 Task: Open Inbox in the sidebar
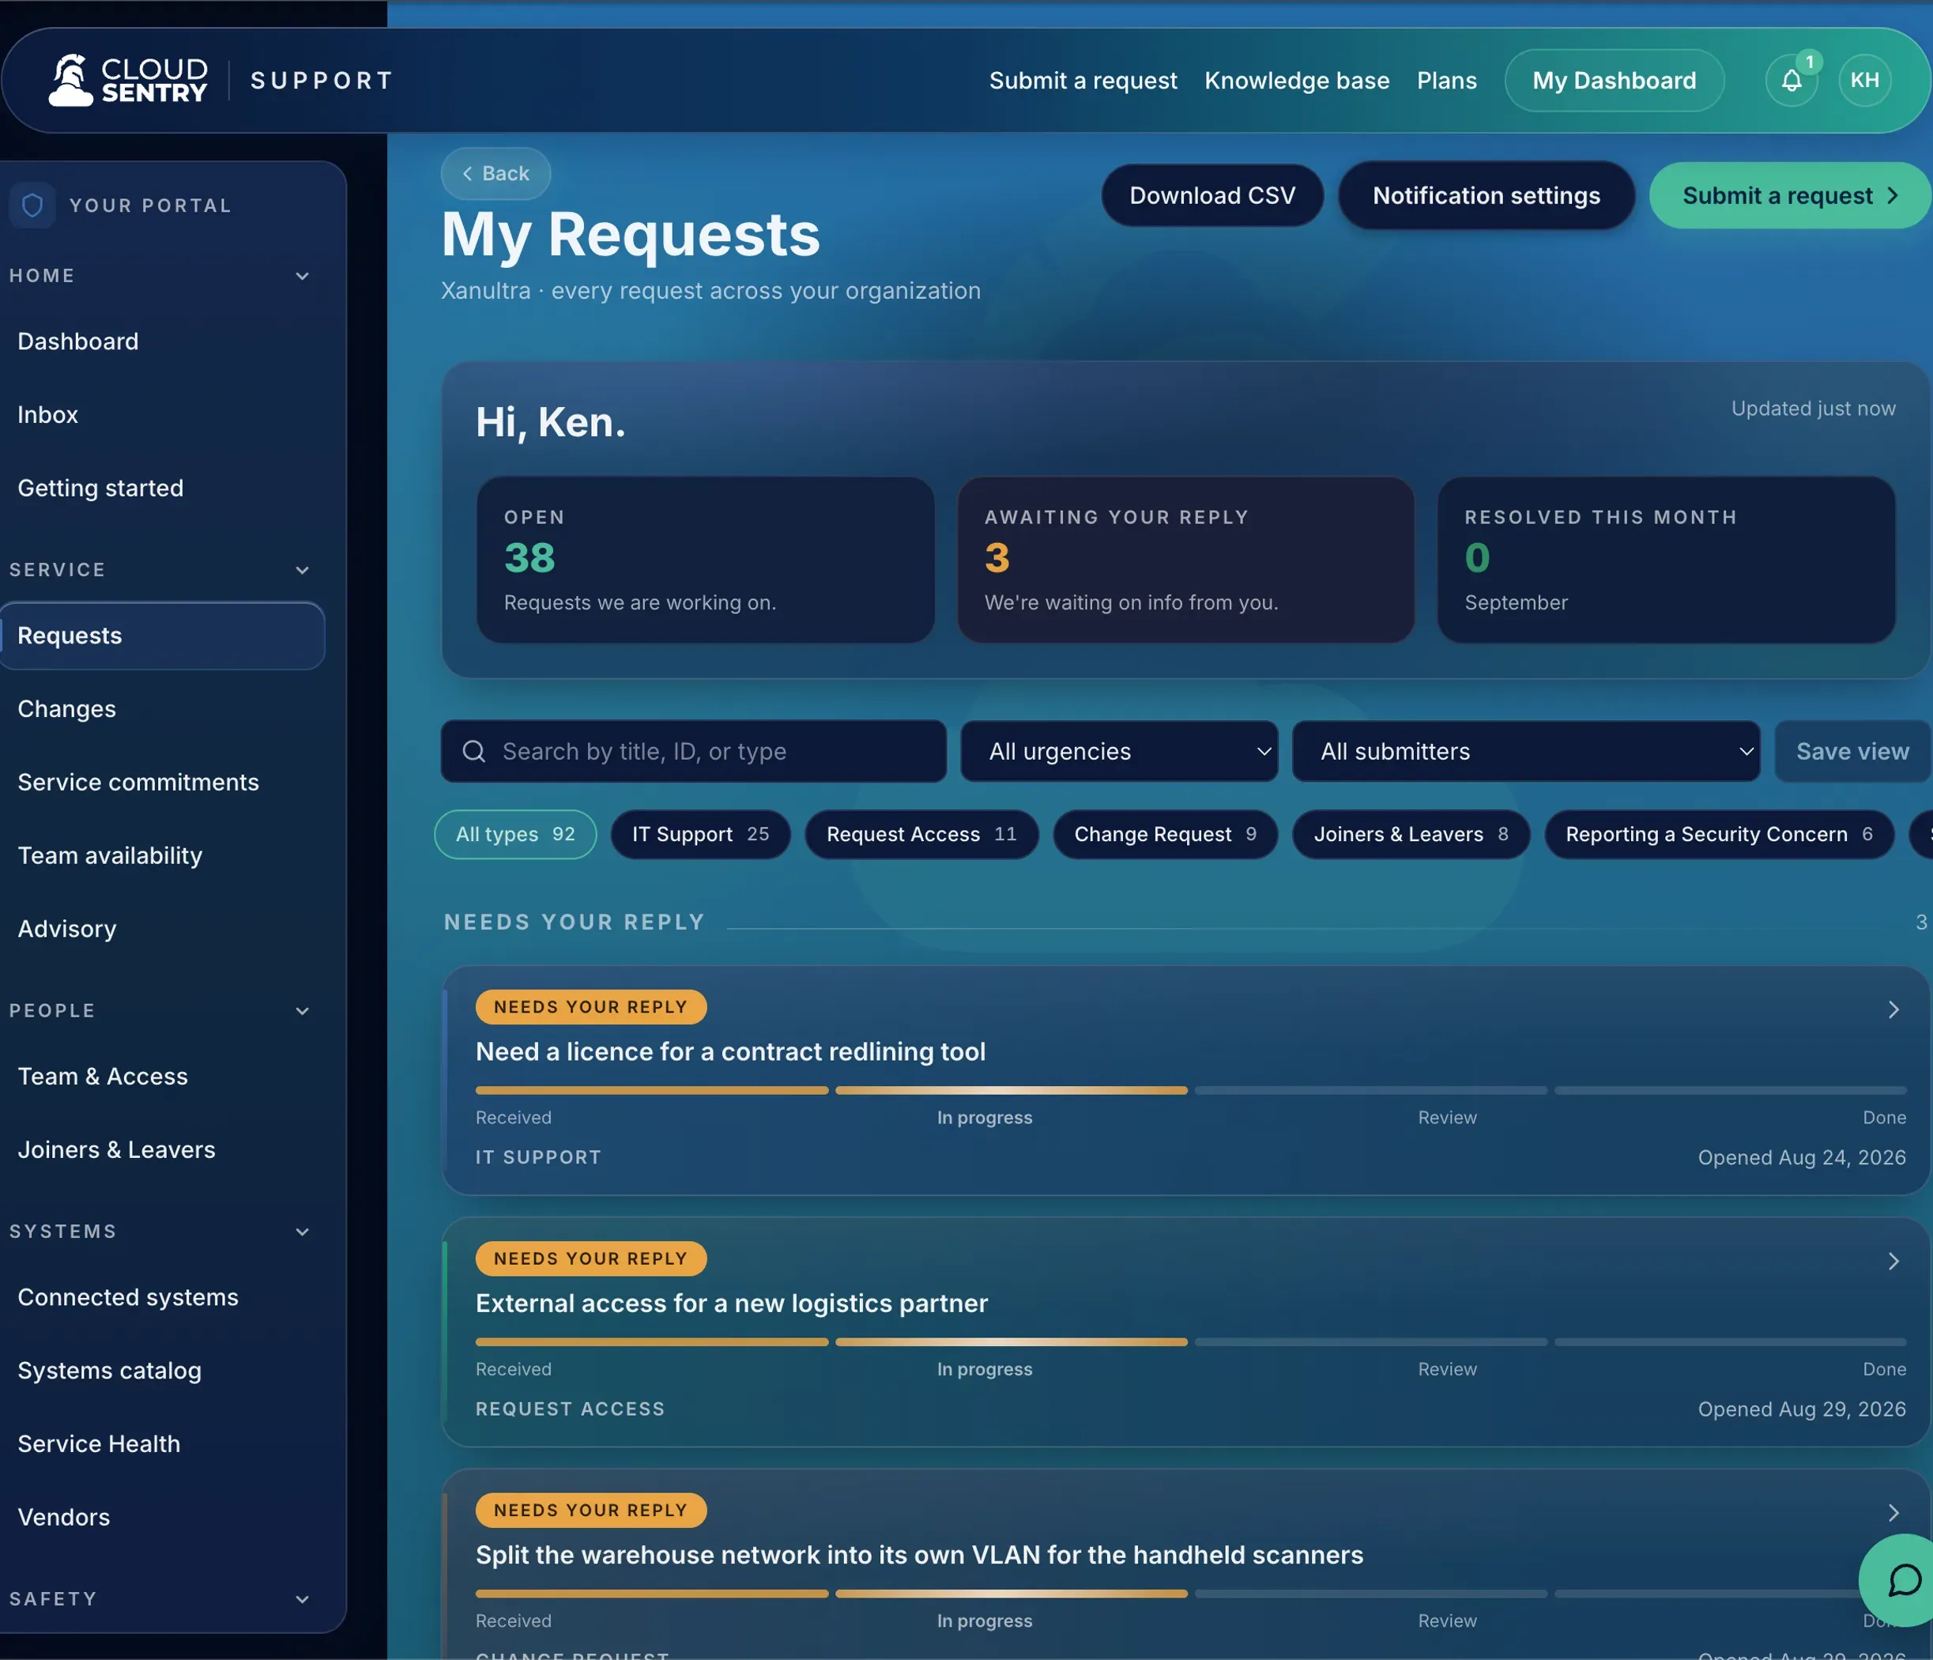47,415
